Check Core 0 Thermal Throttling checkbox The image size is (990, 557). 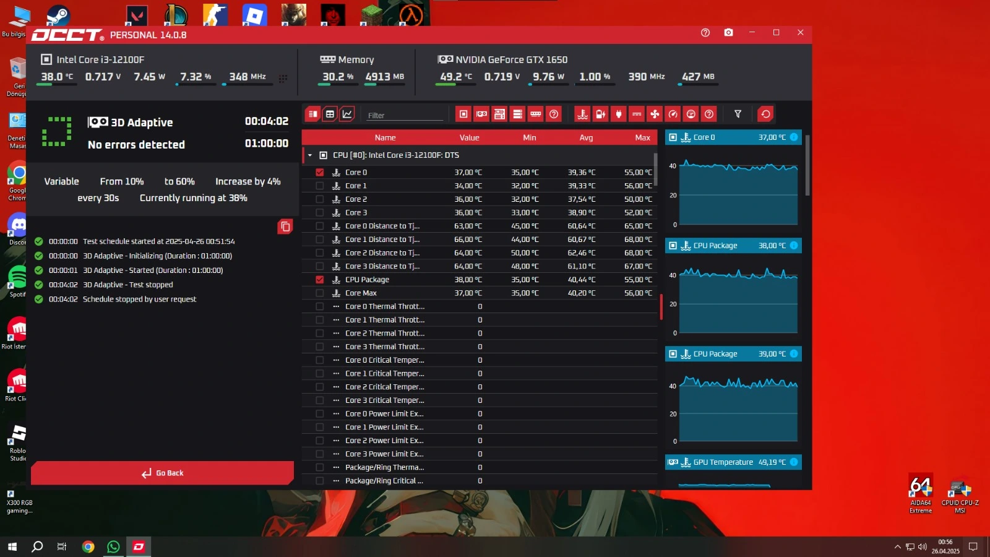(320, 306)
